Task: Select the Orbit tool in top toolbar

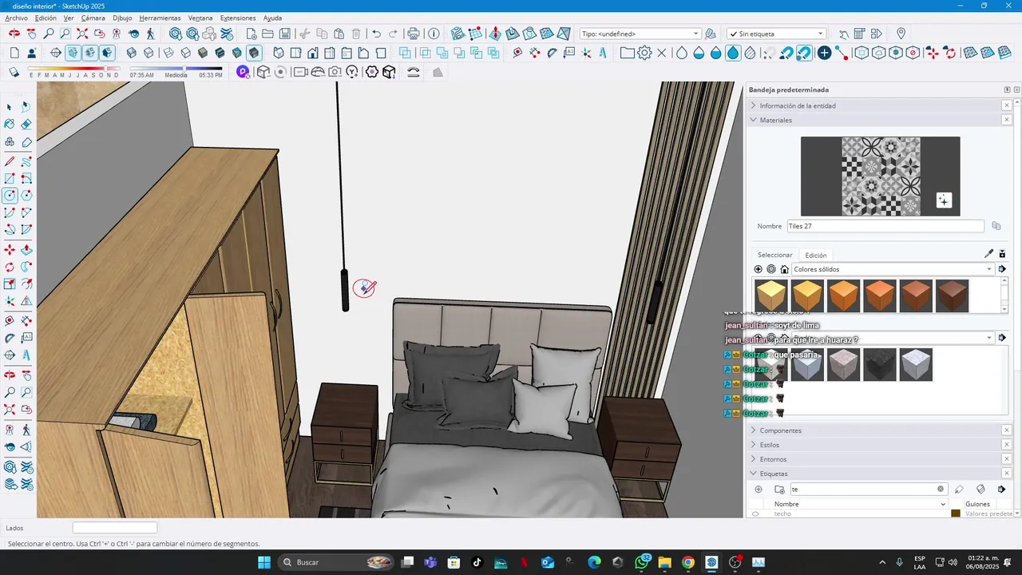Action: [14, 34]
